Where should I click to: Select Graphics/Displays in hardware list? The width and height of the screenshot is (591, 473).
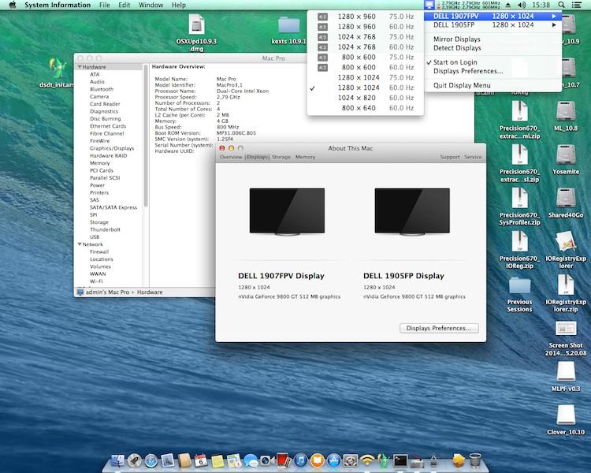tap(112, 148)
